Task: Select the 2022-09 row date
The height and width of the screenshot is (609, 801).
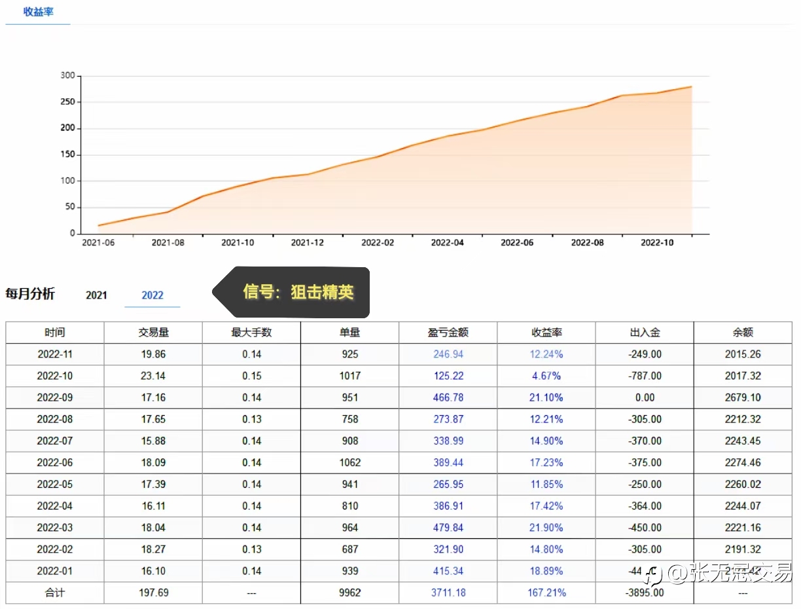Action: click(55, 397)
